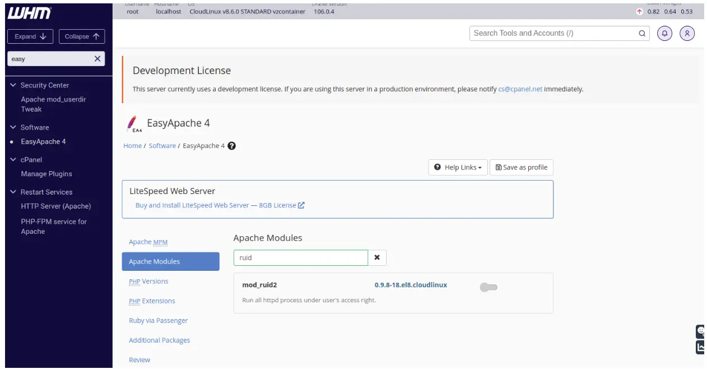Click the WHM logo
Screen dimensions: 707x369
29,13
